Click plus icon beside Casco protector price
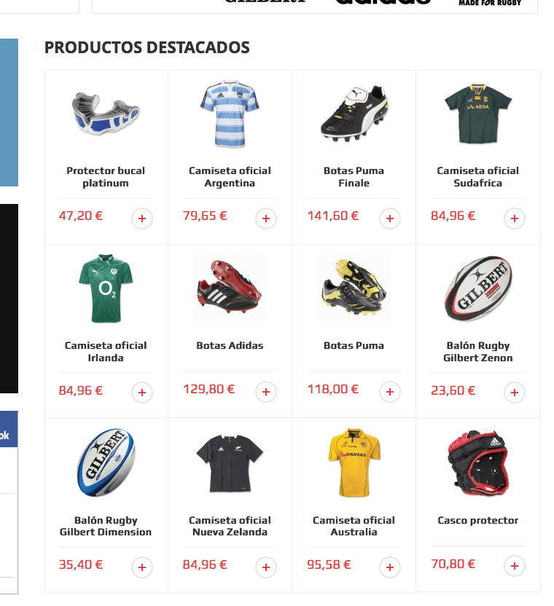The width and height of the screenshot is (554, 606). tap(514, 566)
